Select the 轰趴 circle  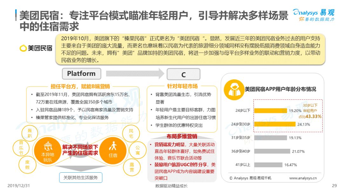pyautogui.click(x=30, y=133)
